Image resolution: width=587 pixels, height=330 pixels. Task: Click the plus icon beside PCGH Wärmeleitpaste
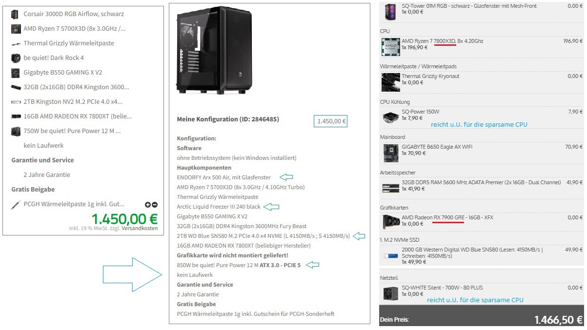tap(148, 205)
